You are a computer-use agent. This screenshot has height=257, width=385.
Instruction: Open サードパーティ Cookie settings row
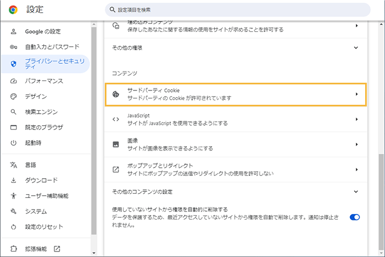pyautogui.click(x=236, y=94)
